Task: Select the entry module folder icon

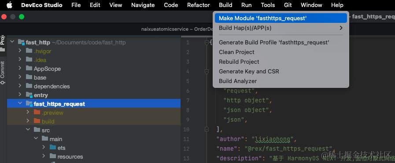Action: tap(29, 95)
